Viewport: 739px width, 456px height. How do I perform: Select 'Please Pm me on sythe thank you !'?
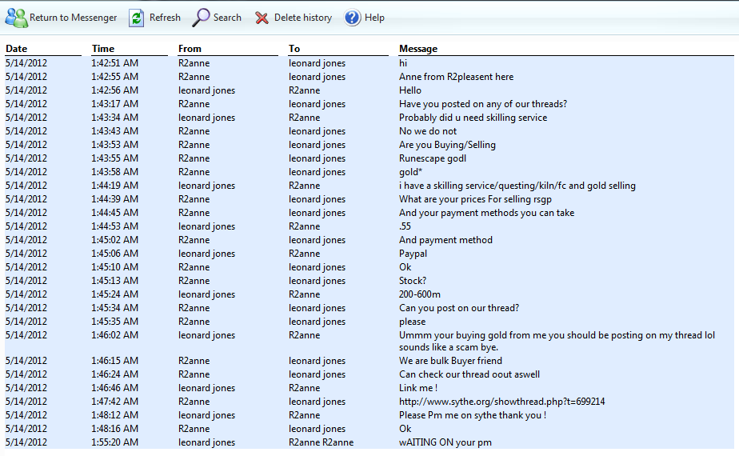473,415
